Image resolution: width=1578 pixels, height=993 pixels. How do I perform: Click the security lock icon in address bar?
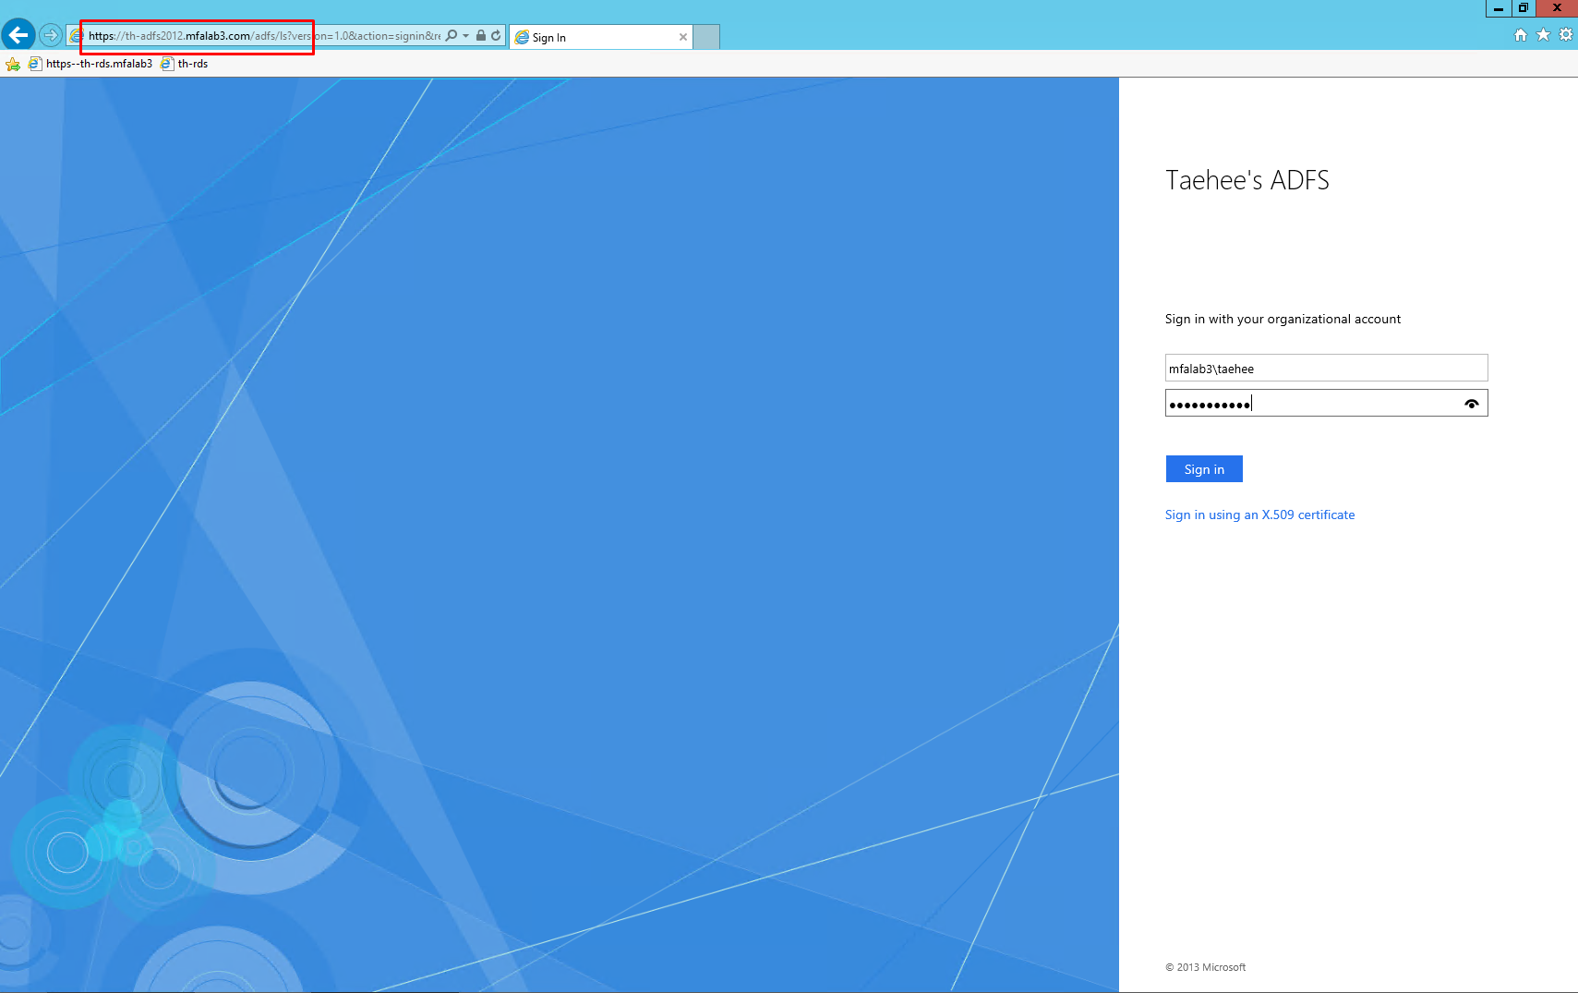pyautogui.click(x=481, y=36)
